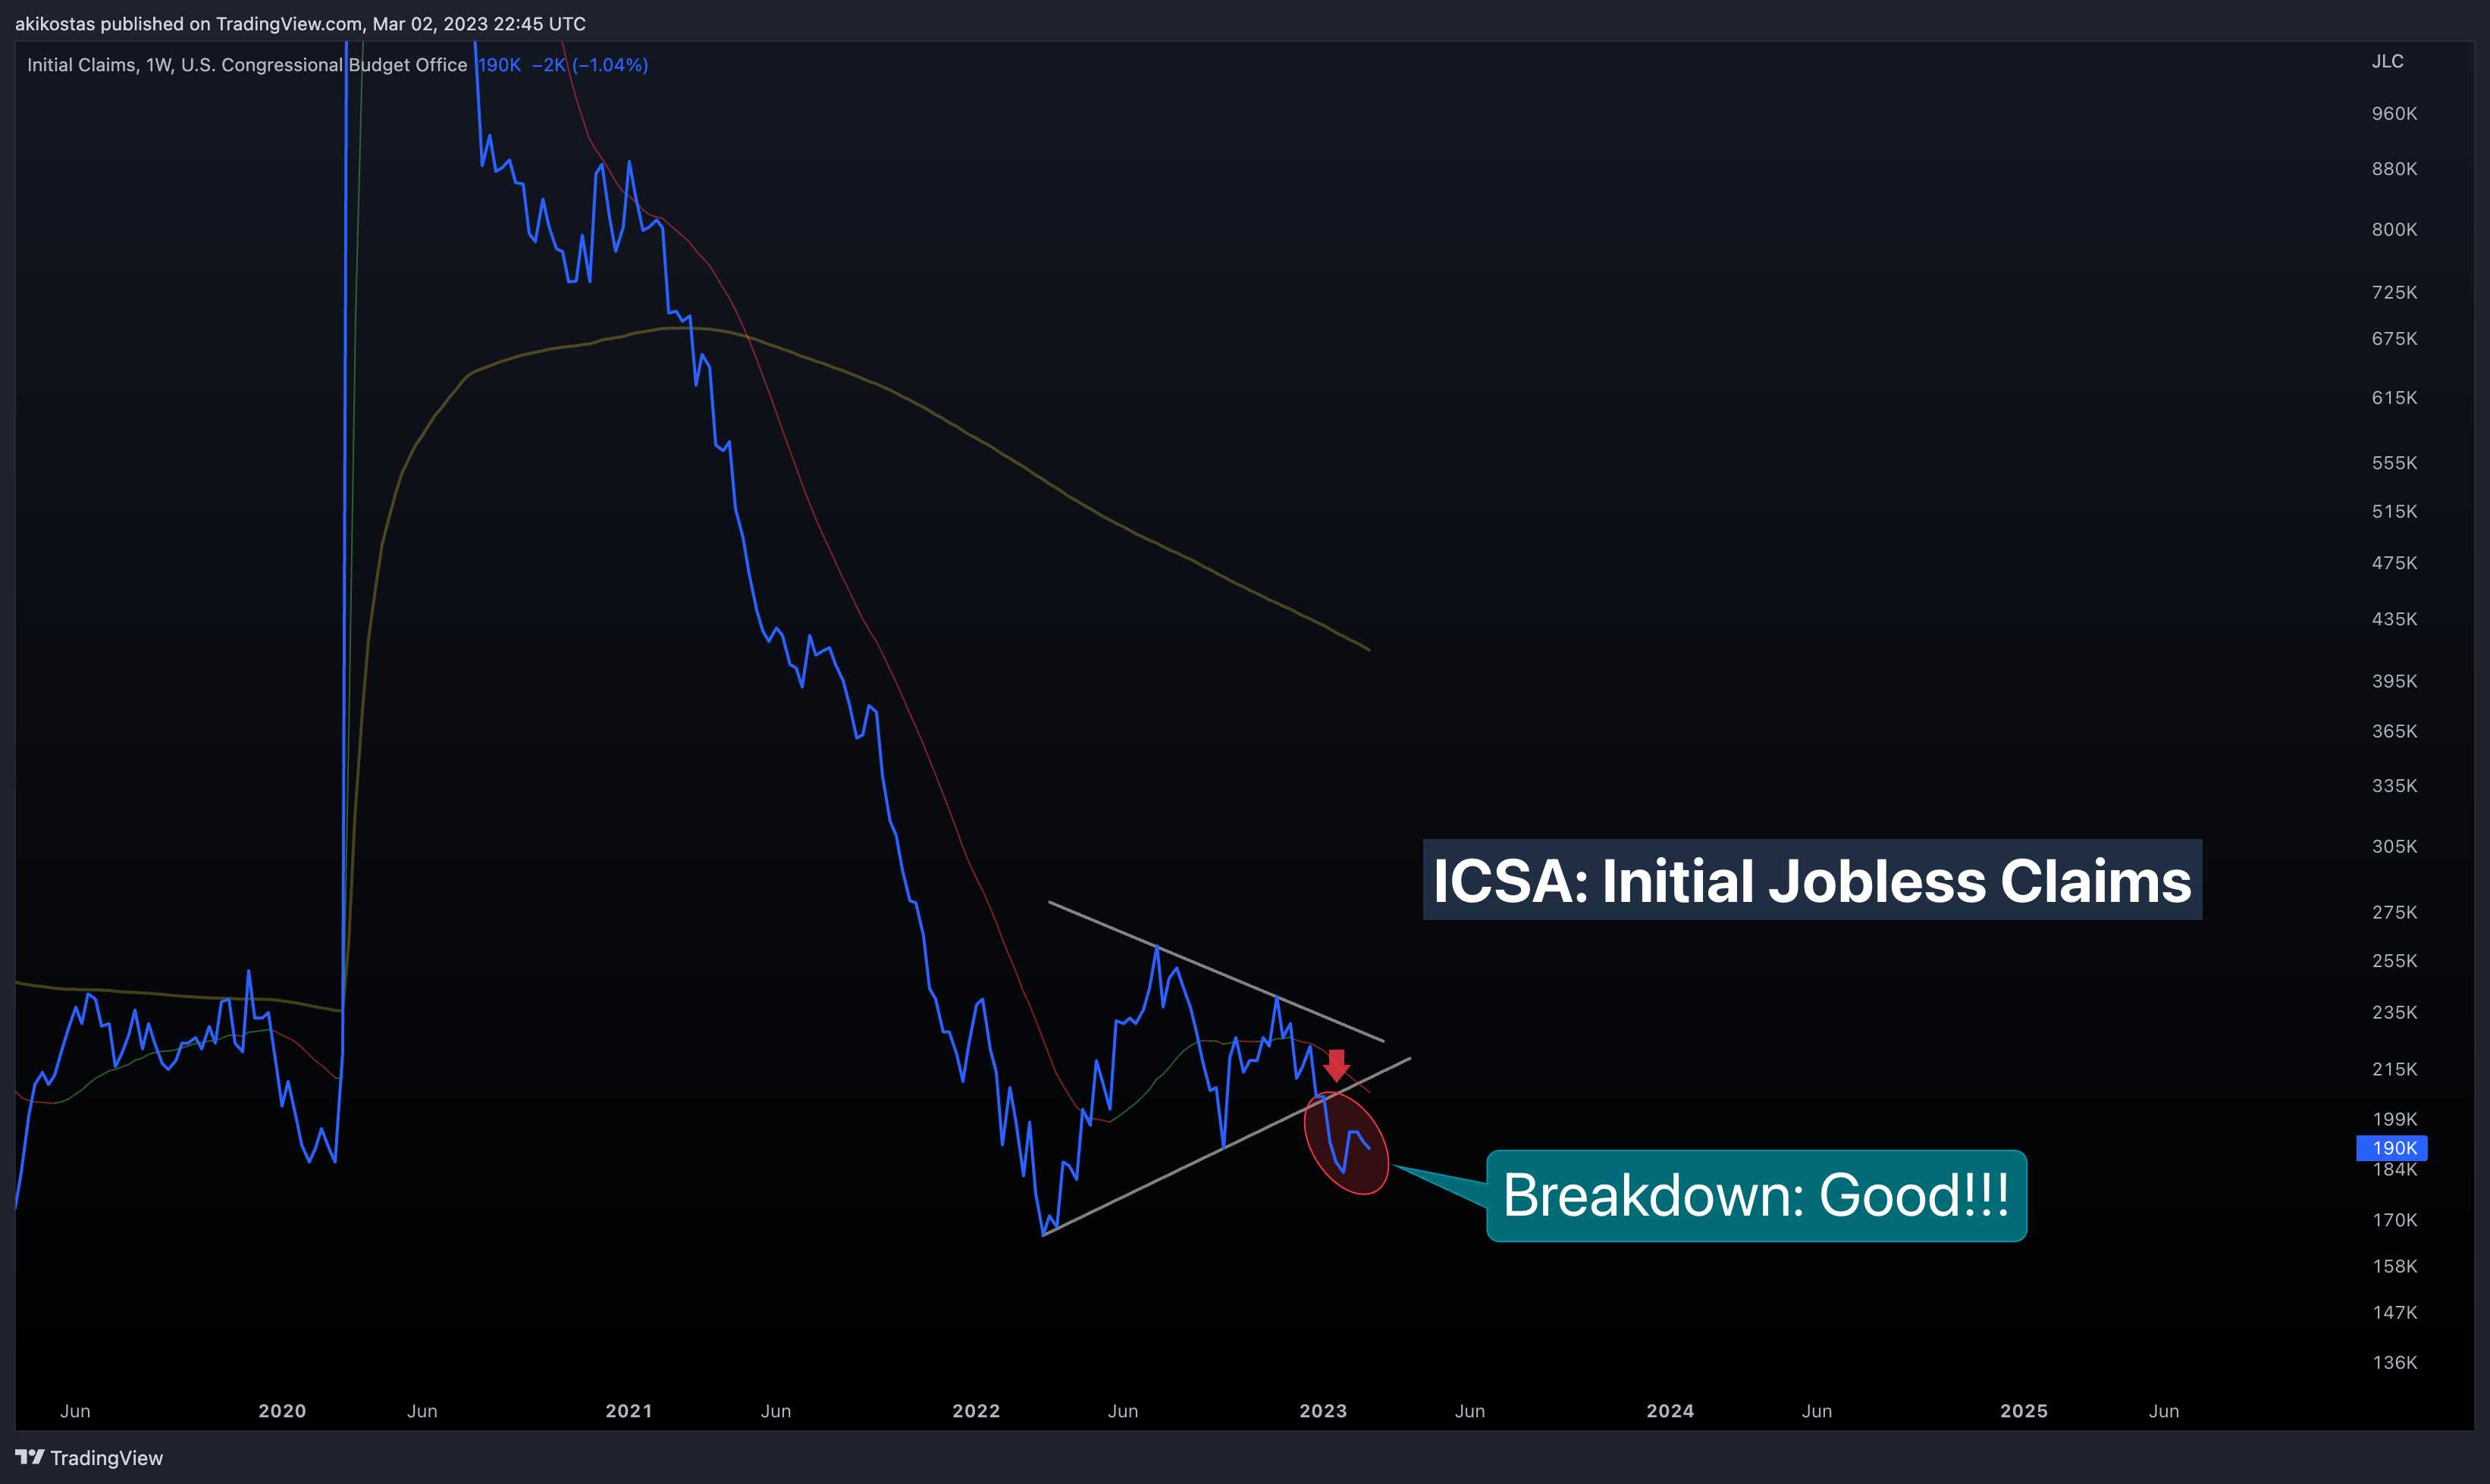Click the 725K price axis label
Viewport: 2490px width, 1484px height.
2394,293
